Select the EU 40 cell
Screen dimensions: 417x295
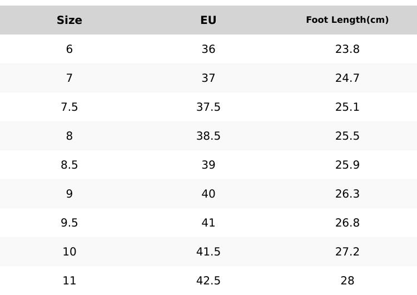pyautogui.click(x=209, y=194)
